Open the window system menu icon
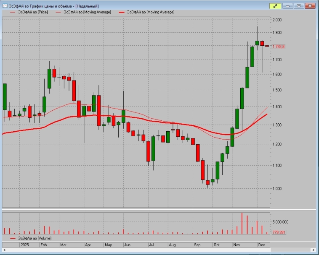 click(x=5, y=6)
